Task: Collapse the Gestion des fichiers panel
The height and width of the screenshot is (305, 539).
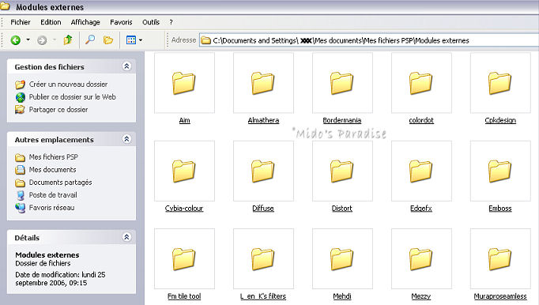Action: [126, 66]
